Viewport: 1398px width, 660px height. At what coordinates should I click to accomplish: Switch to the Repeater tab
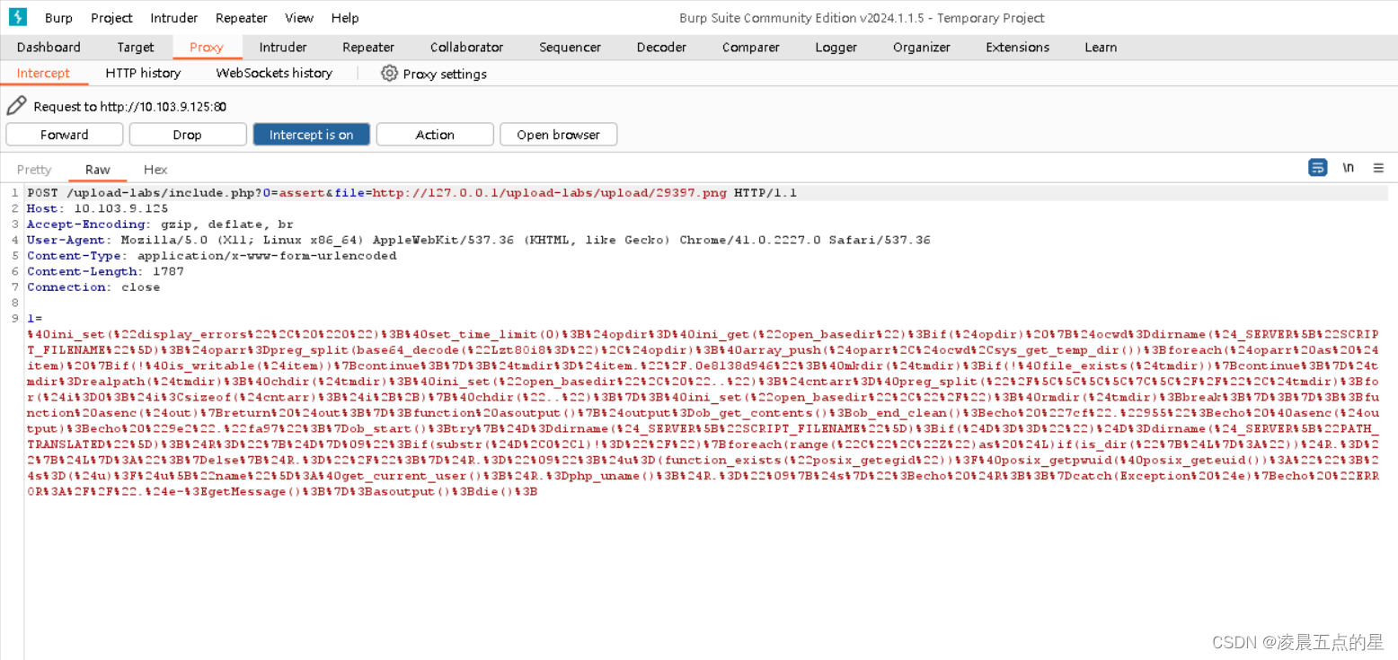point(368,48)
